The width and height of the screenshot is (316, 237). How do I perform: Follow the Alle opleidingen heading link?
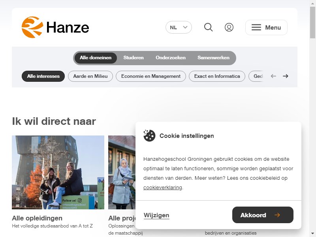37,218
